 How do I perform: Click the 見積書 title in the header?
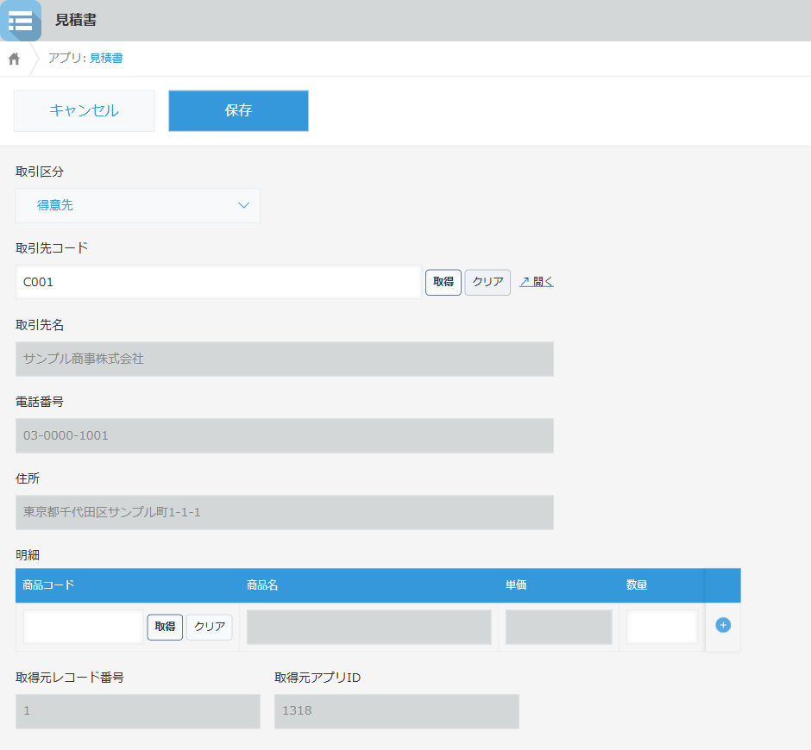(x=76, y=20)
